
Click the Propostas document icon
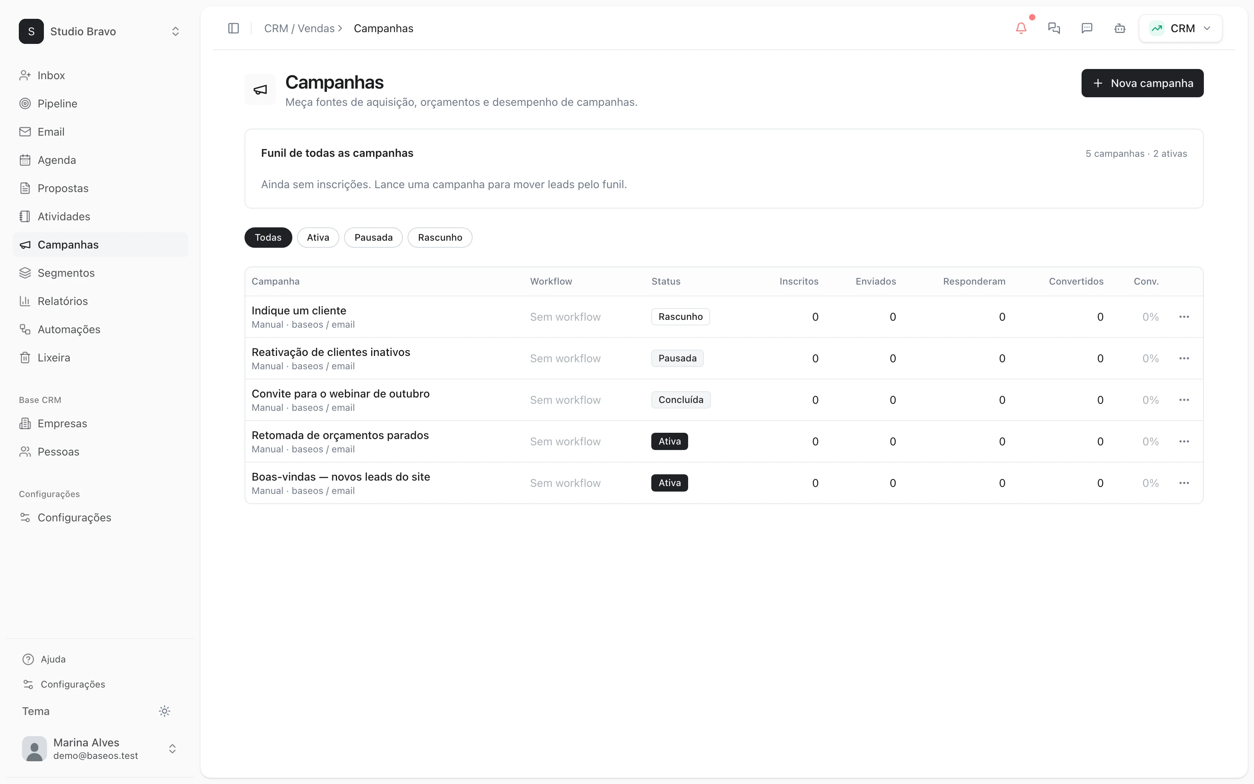pyautogui.click(x=25, y=188)
